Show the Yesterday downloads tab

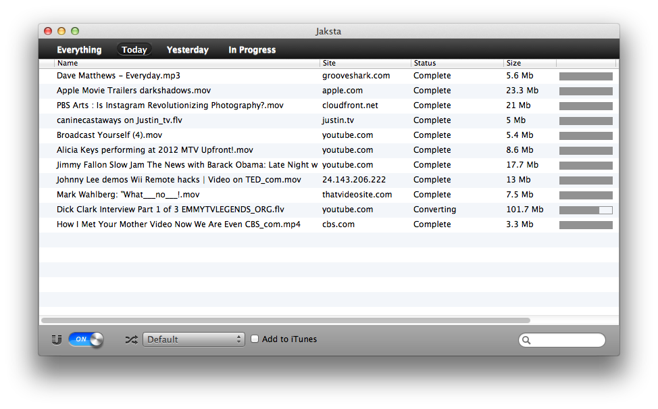point(188,49)
